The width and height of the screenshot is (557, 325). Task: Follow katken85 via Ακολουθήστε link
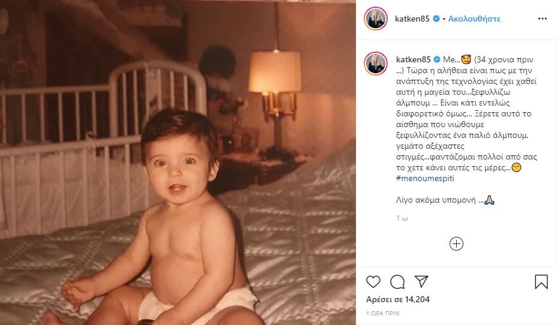474,19
